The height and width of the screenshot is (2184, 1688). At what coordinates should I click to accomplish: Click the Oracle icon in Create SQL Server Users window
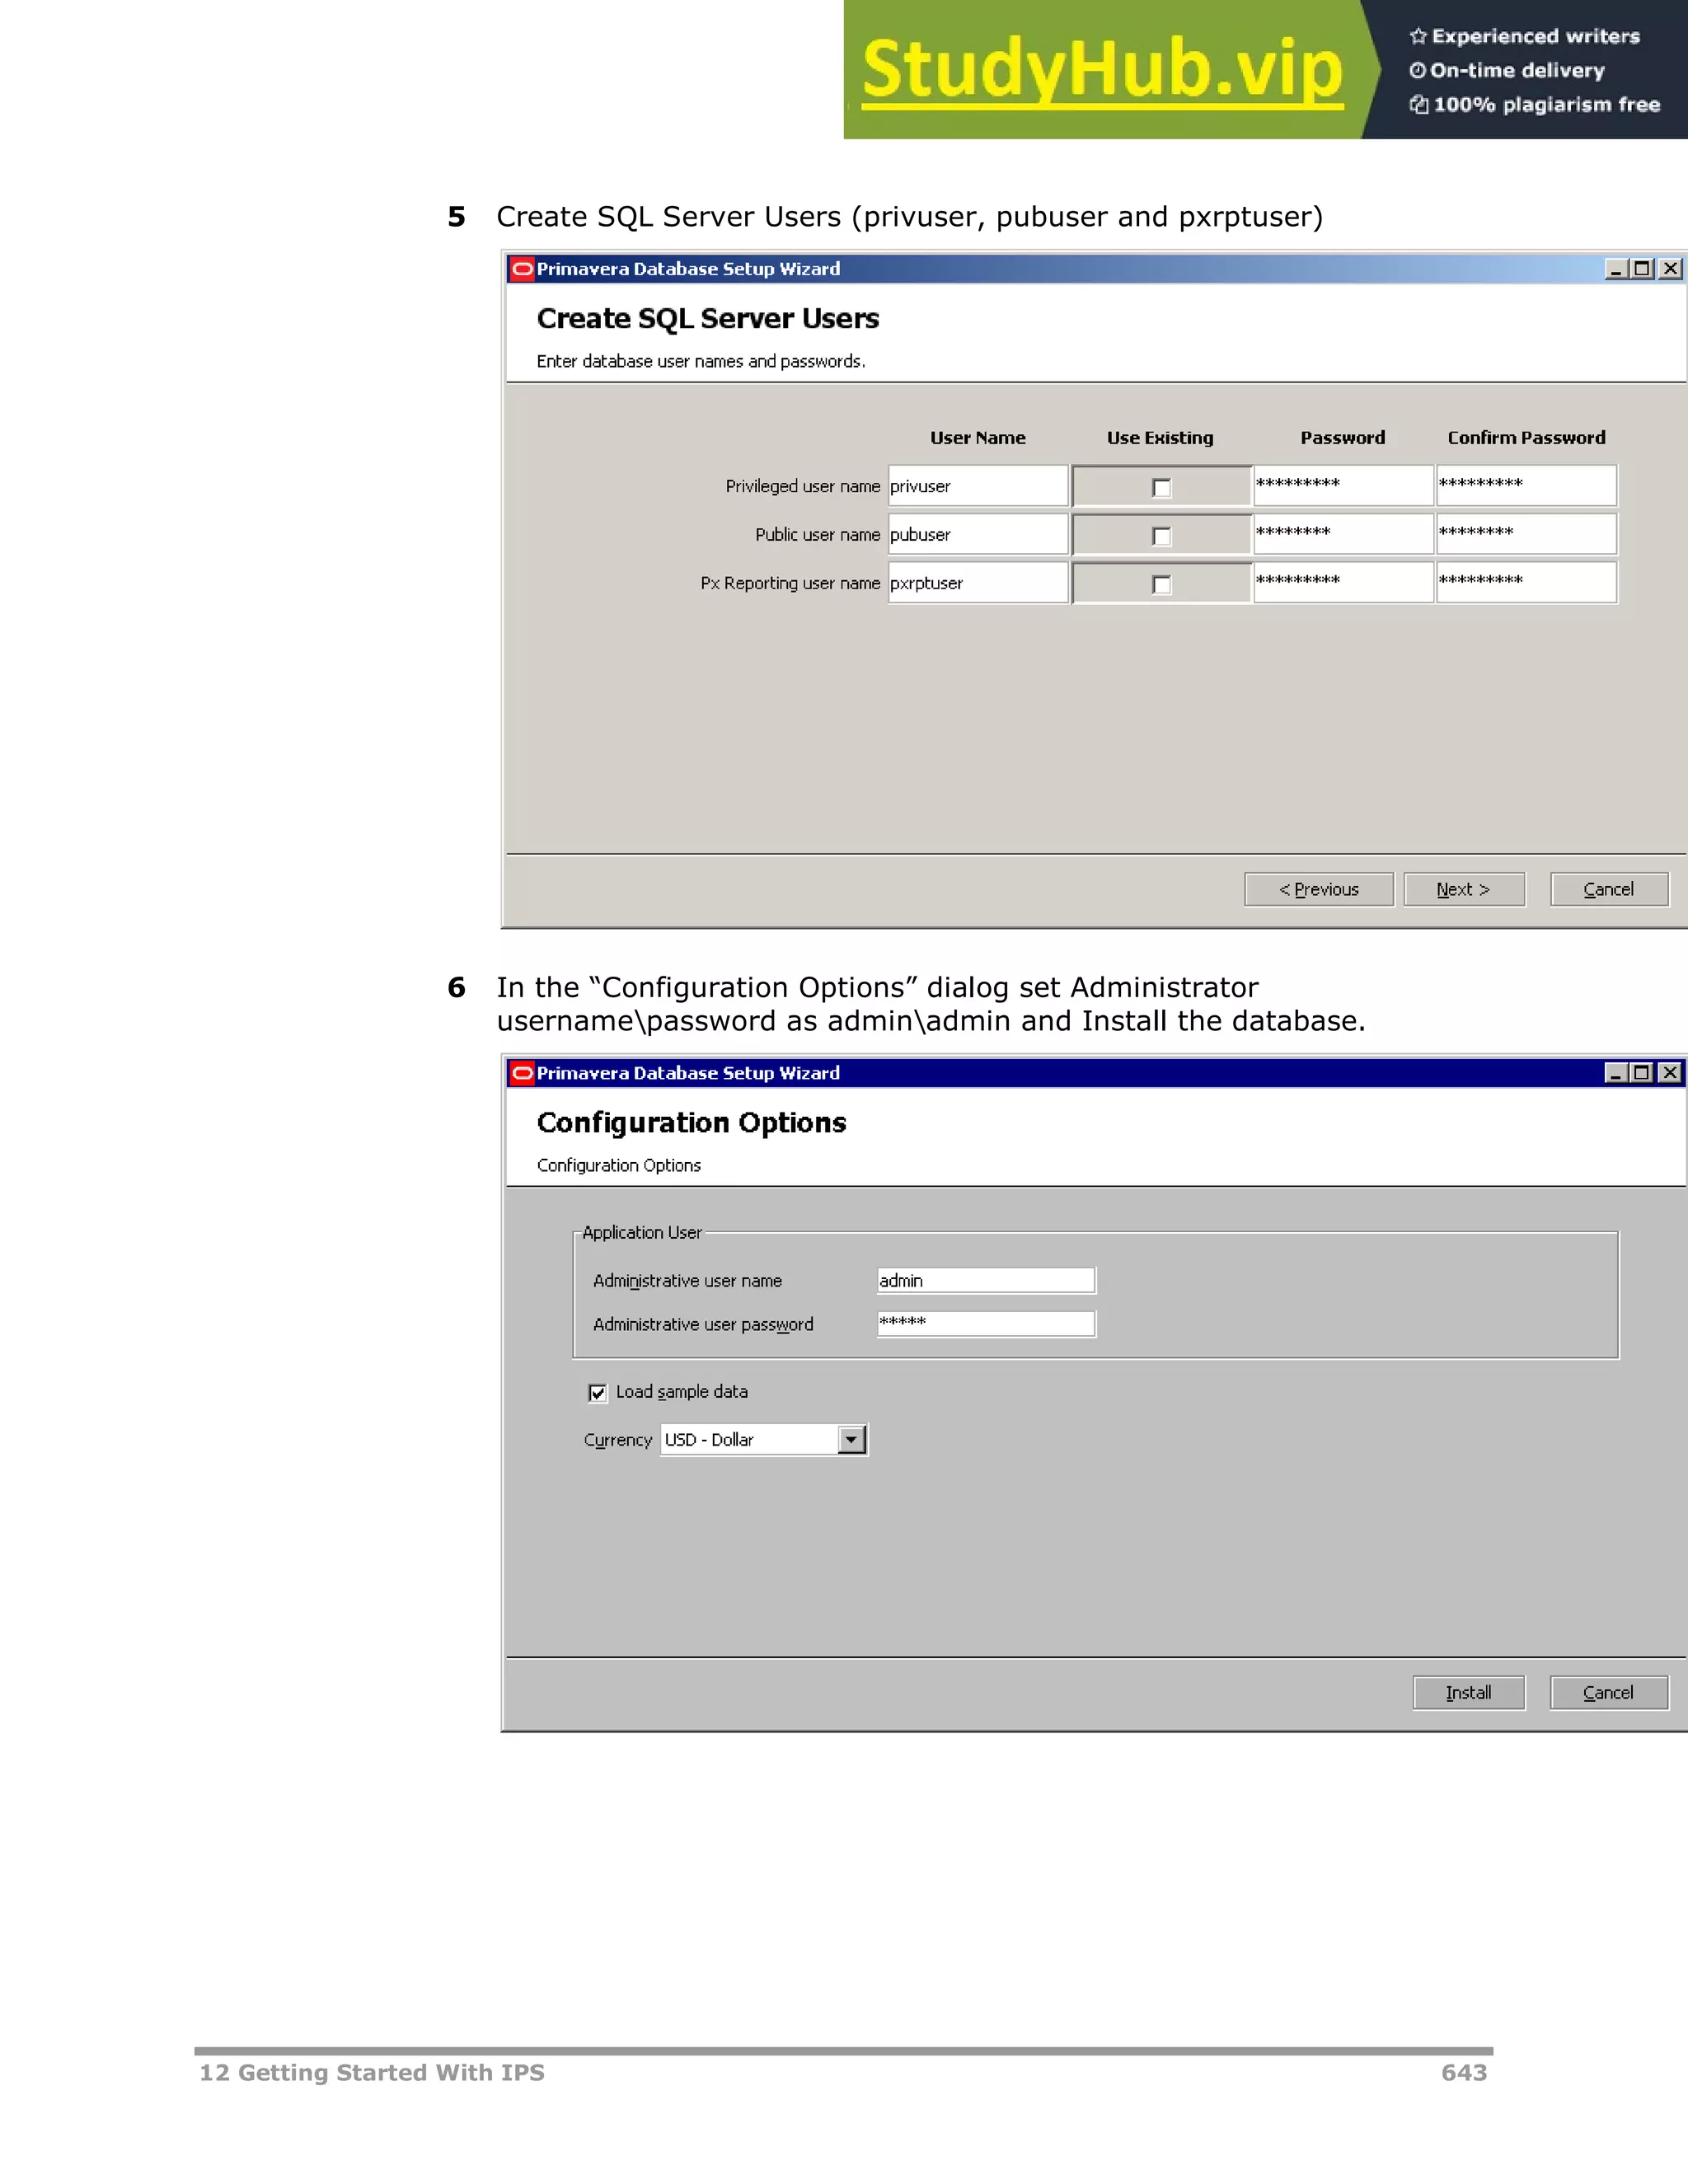coord(522,269)
